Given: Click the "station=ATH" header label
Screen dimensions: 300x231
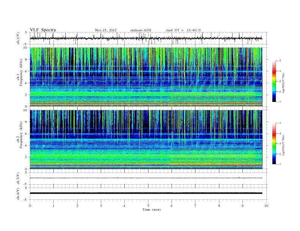Looking at the screenshot, I should (141, 30).
